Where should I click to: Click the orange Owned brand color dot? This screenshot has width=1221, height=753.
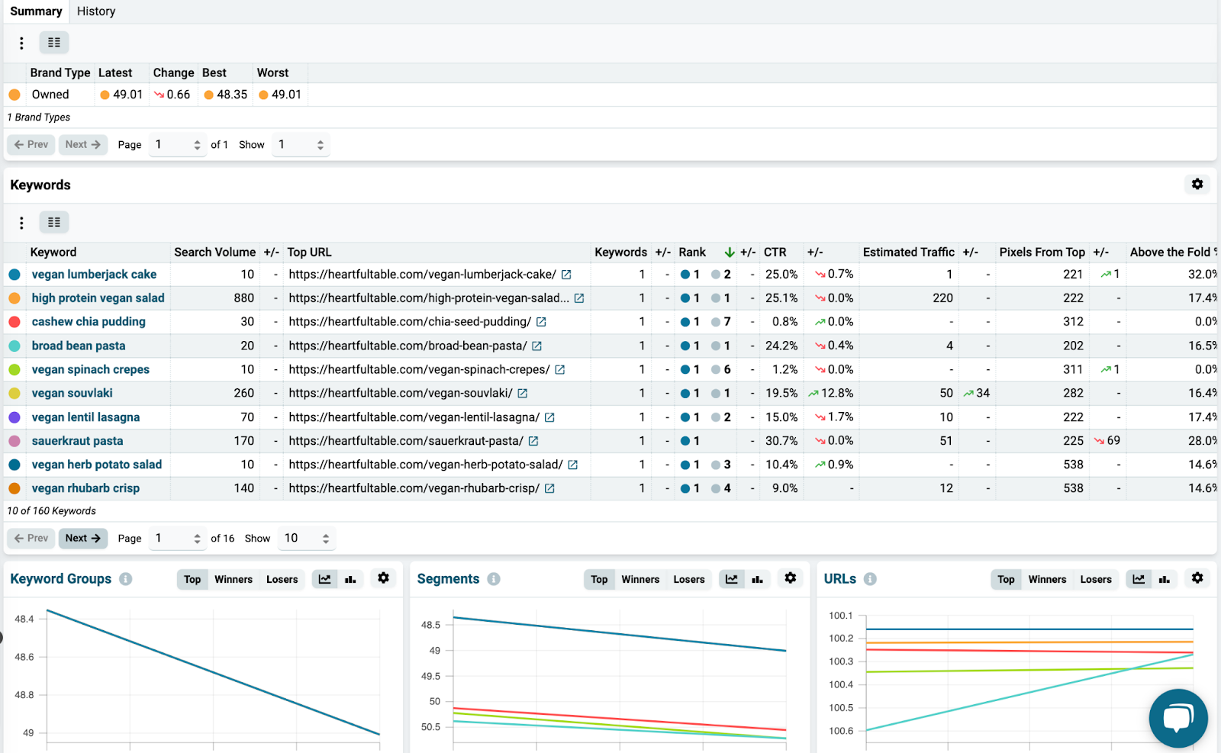[14, 94]
